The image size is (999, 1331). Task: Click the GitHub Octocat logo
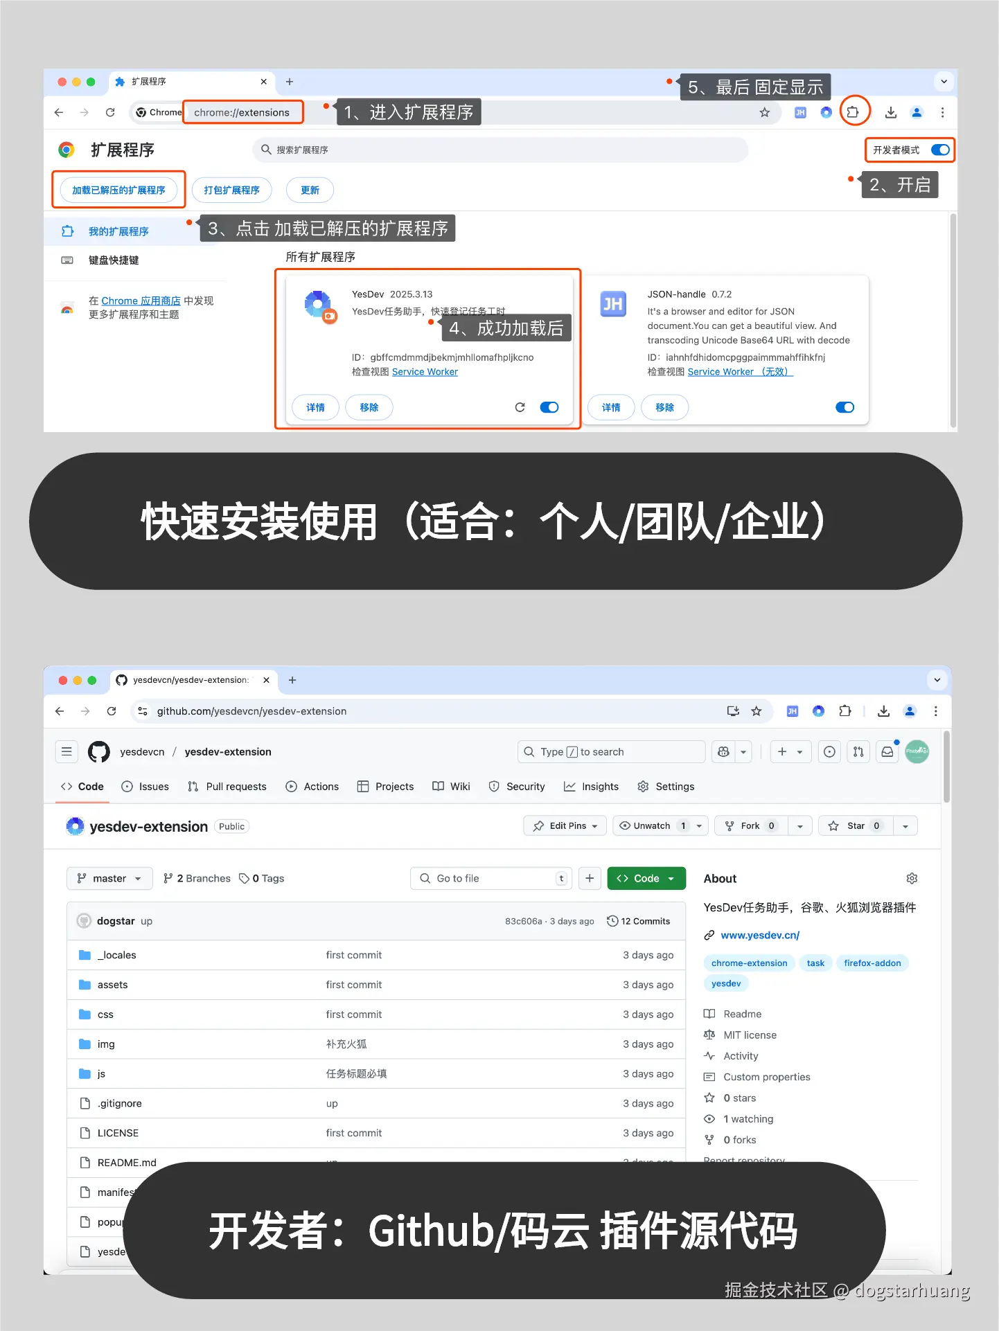pos(99,751)
